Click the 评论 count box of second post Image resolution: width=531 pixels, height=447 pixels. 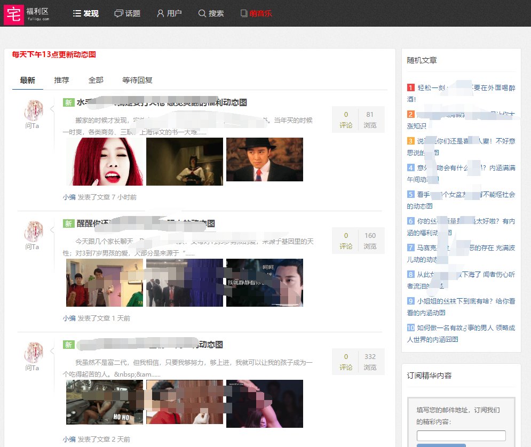346,241
